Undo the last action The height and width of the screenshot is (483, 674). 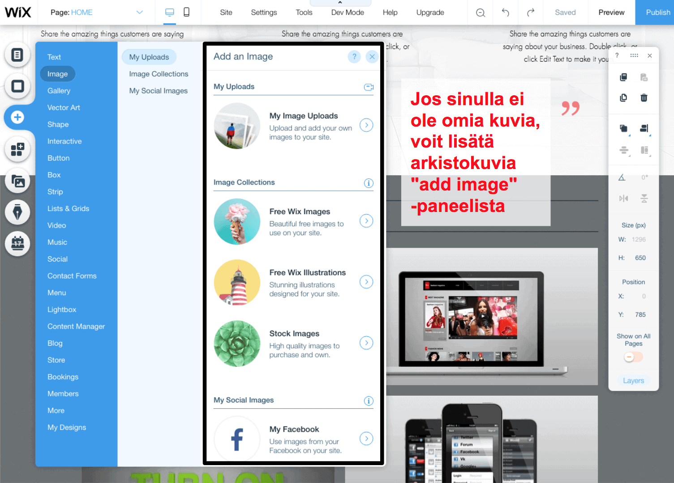pyautogui.click(x=506, y=13)
